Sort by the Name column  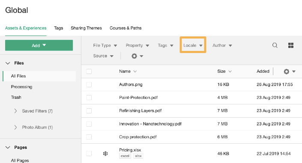pos(128,71)
